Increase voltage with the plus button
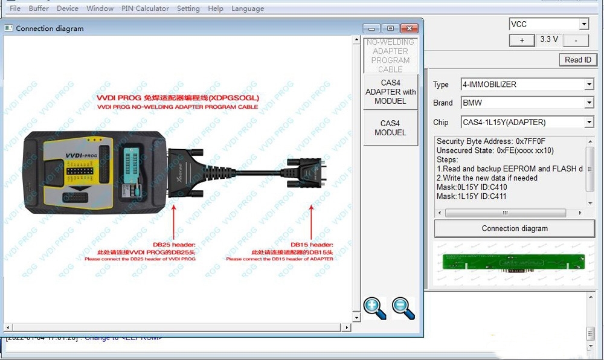This screenshot has width=604, height=360. click(x=522, y=40)
